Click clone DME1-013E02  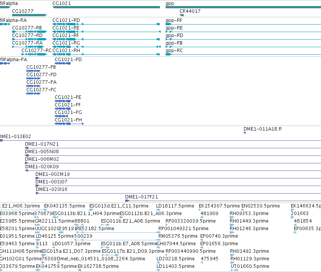(161, 140)
